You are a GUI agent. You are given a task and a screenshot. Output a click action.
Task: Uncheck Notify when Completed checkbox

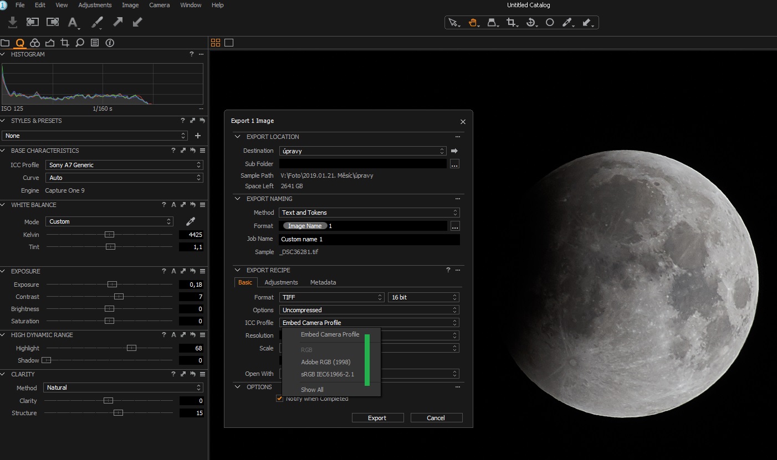tap(279, 399)
